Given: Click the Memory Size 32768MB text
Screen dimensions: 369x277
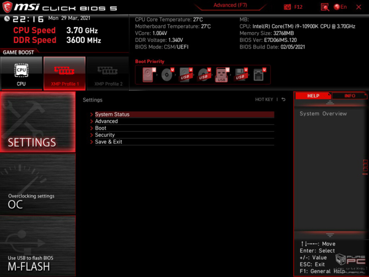Looking at the screenshot, I should pos(267,33).
